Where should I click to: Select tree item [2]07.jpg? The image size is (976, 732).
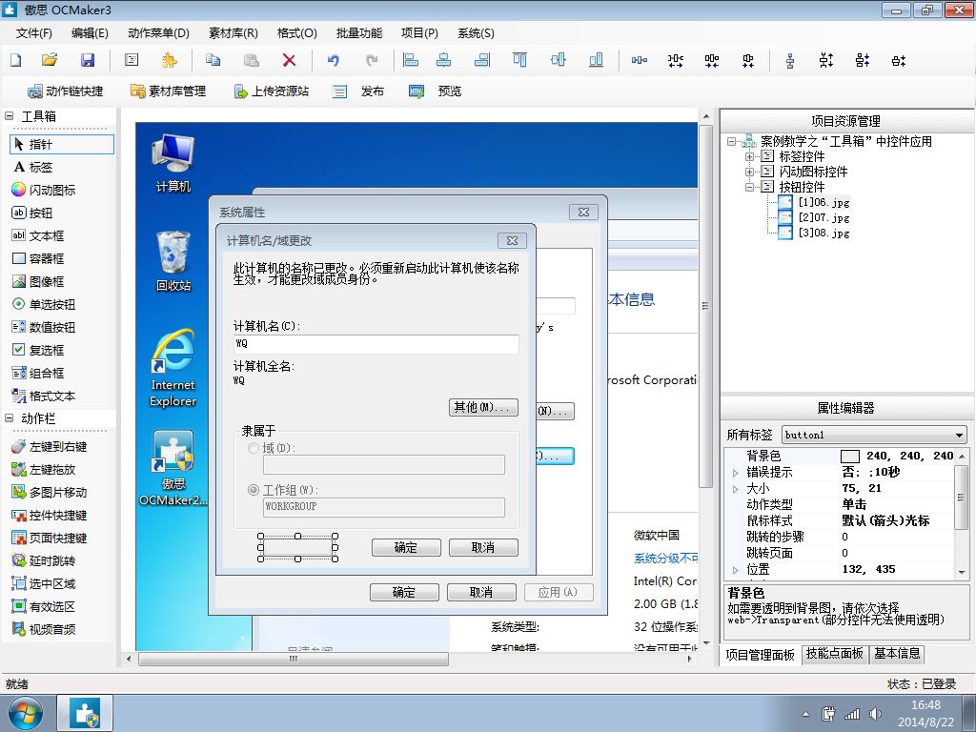click(823, 218)
